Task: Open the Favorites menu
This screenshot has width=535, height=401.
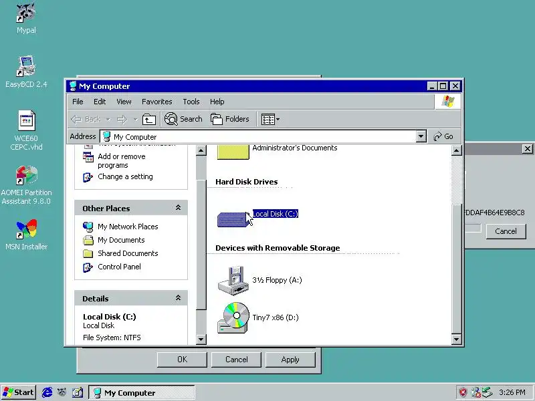Action: pyautogui.click(x=157, y=102)
